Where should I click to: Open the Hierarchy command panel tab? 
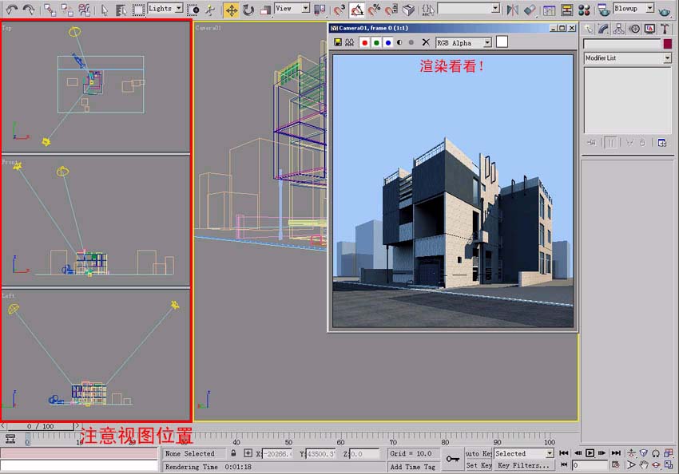619,29
